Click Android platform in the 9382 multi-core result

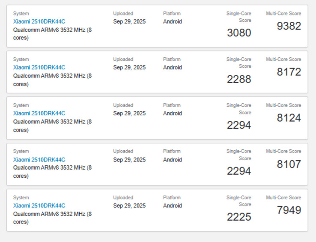pyautogui.click(x=172, y=21)
